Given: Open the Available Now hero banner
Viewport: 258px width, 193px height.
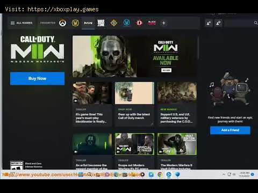Looking at the screenshot, I should 134,56.
